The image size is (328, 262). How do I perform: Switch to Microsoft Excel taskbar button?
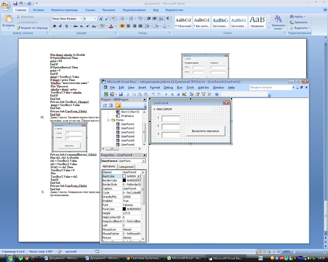tap(184, 258)
